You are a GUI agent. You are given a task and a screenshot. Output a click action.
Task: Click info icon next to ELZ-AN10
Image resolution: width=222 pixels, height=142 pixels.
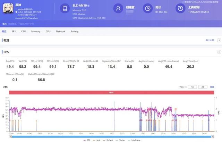click(89, 6)
